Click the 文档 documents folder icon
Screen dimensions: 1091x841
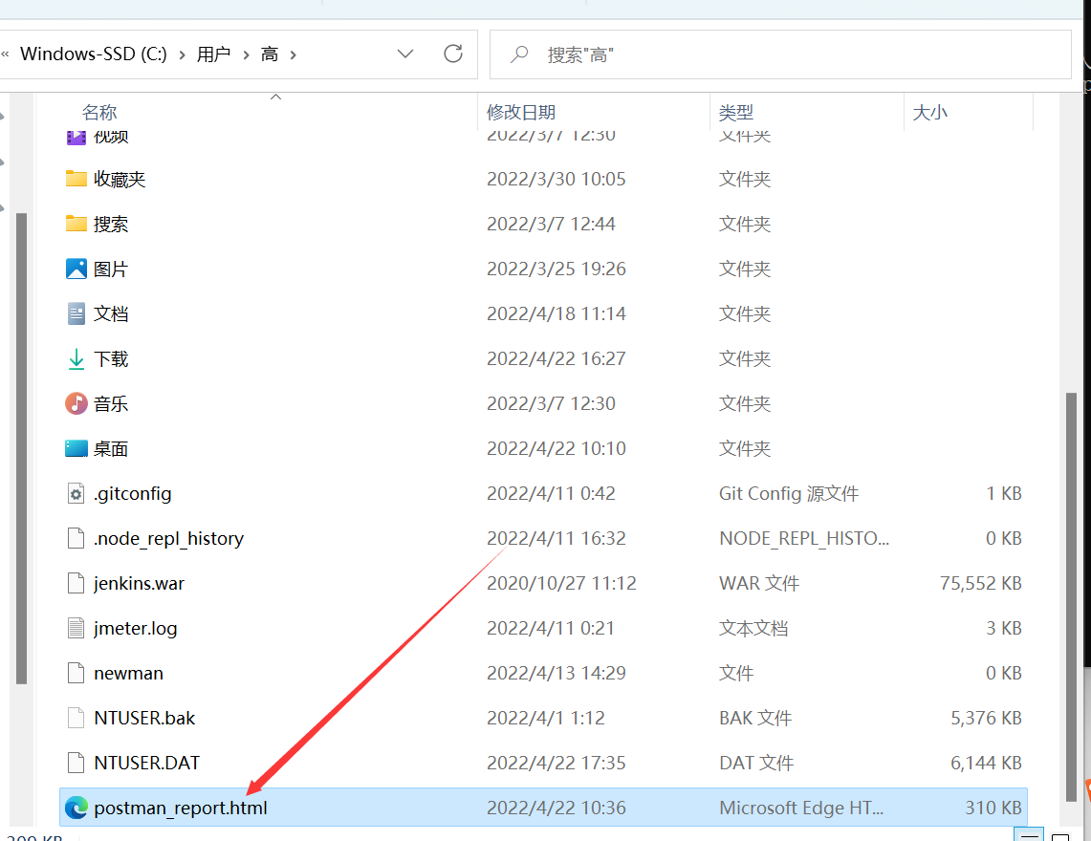pyautogui.click(x=76, y=313)
